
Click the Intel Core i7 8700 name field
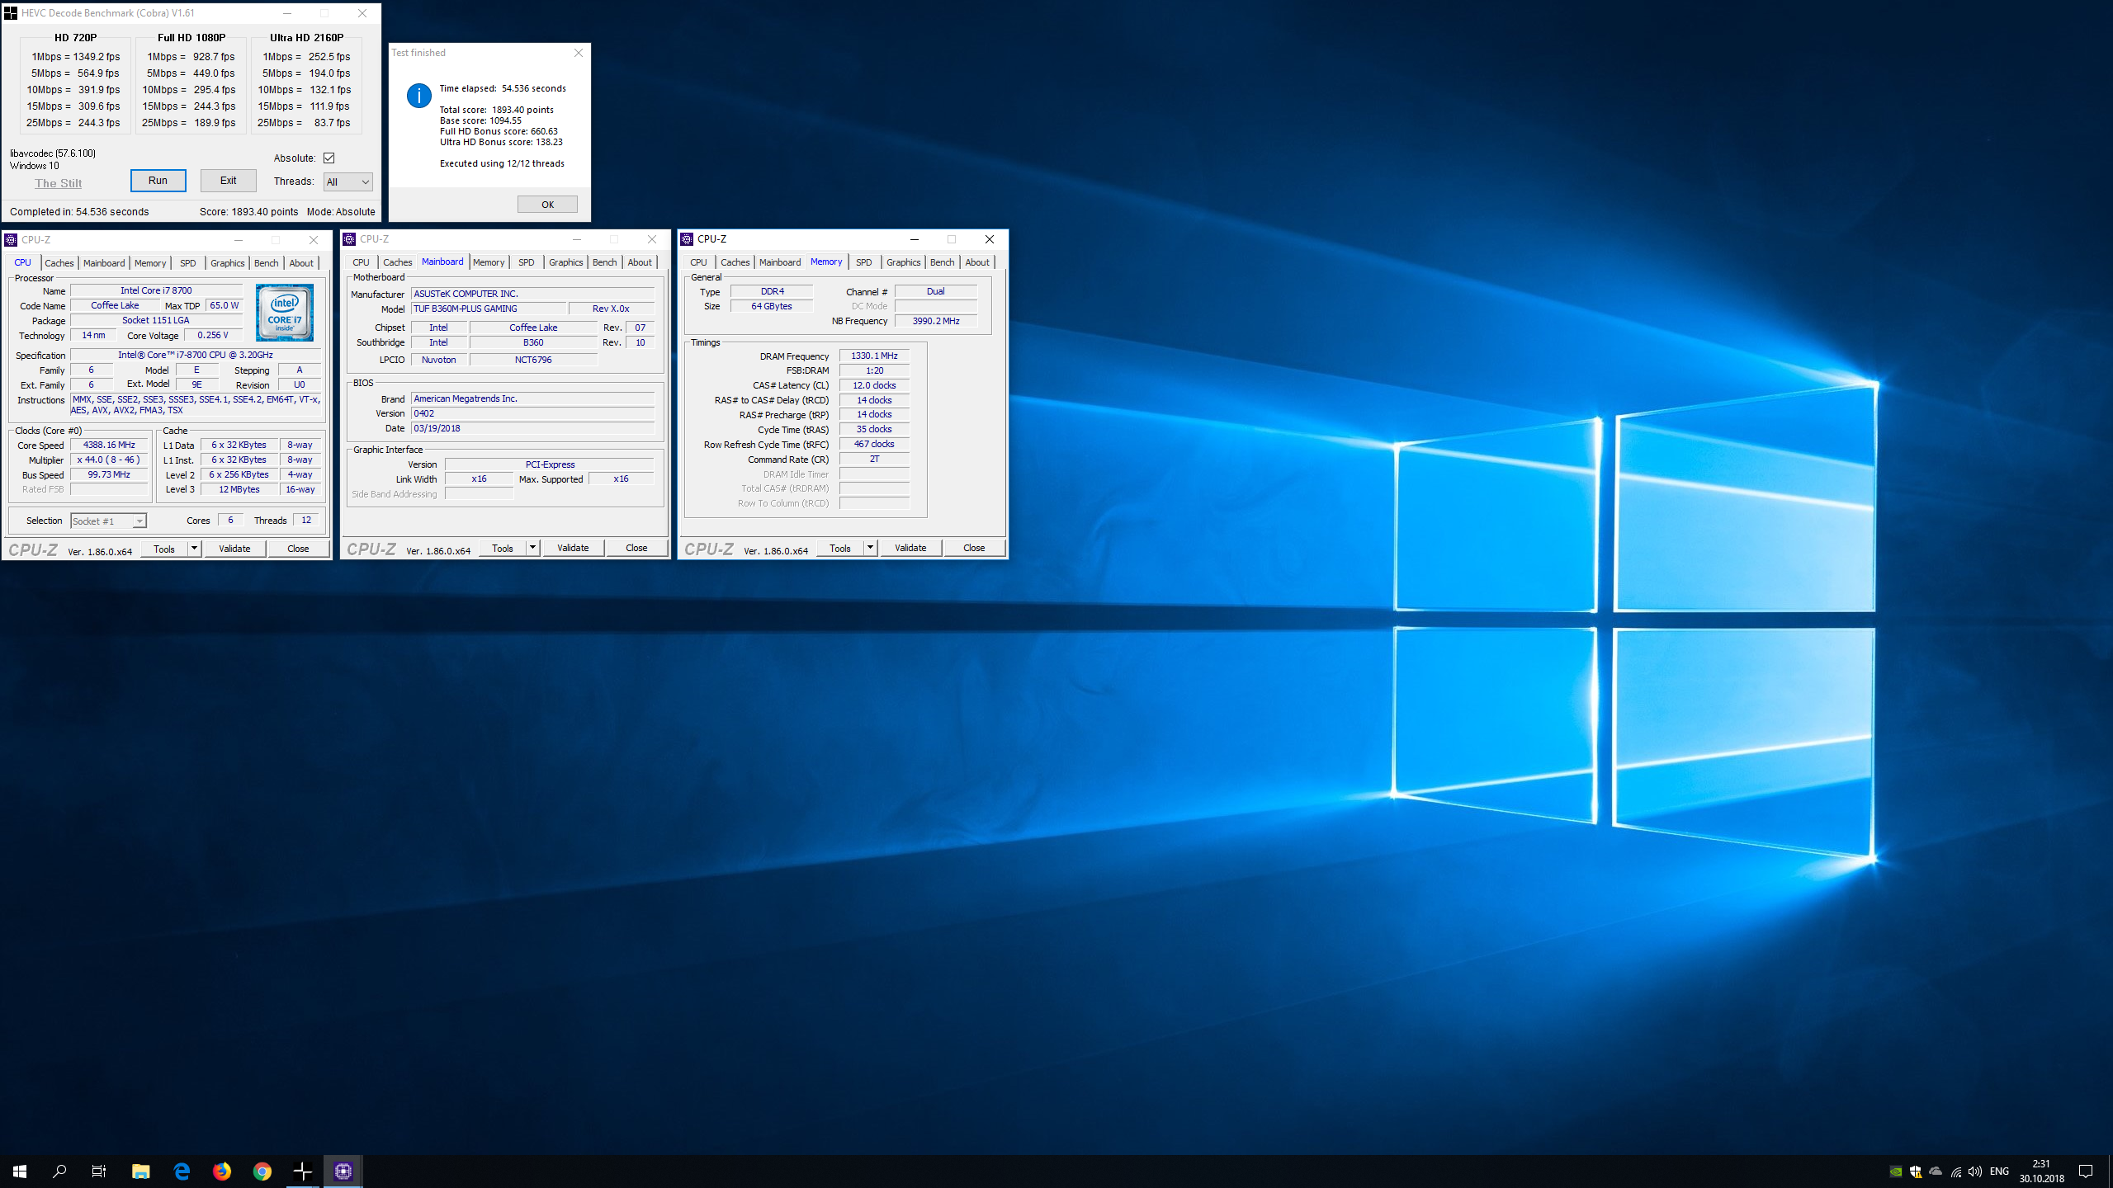(156, 290)
